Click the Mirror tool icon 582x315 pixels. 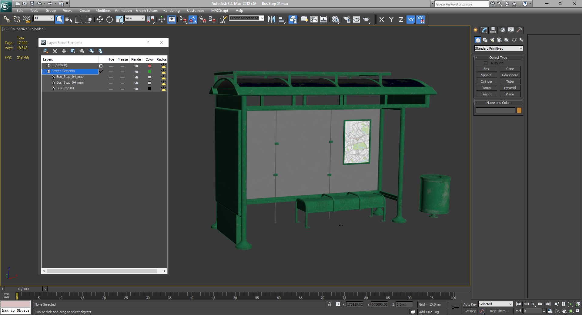(271, 19)
